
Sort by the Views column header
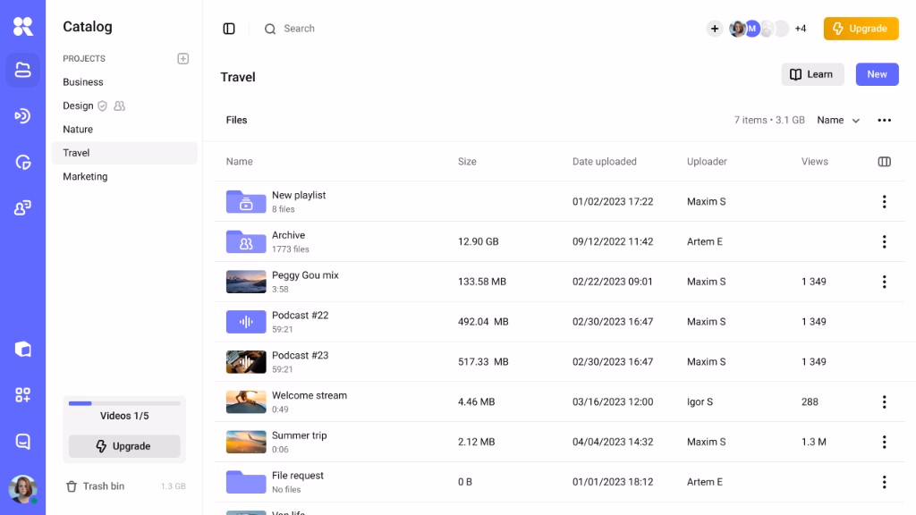[x=814, y=162]
